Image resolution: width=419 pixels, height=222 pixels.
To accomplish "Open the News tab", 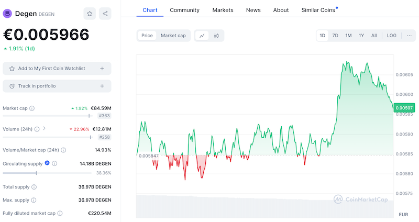I will coord(253,10).
